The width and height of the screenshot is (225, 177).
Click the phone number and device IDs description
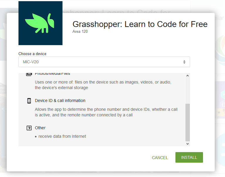(x=106, y=112)
